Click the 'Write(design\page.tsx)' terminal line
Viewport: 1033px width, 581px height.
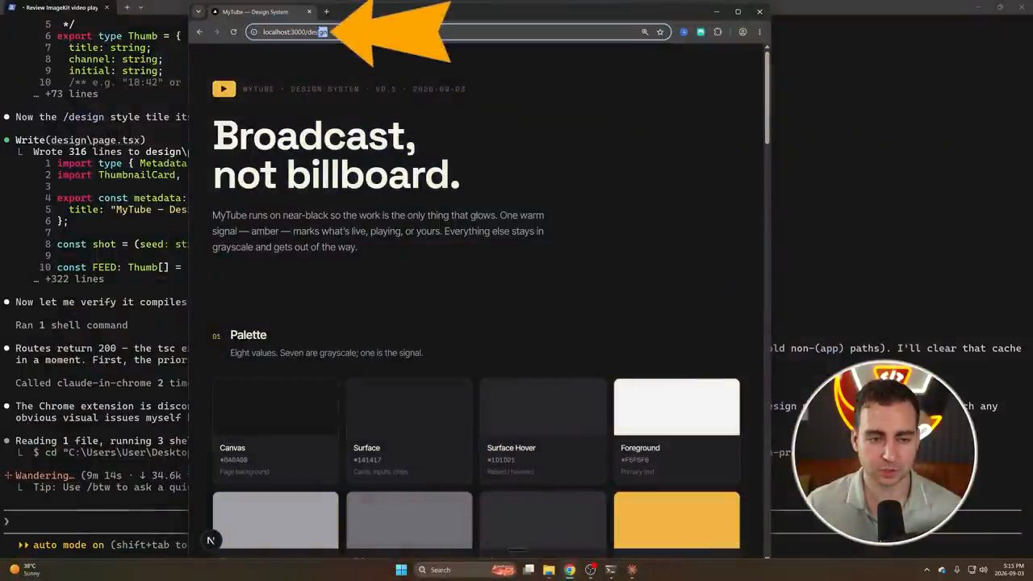(x=80, y=140)
